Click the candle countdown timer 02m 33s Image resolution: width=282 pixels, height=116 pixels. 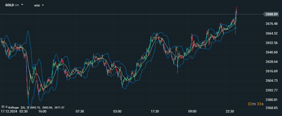tap(255, 104)
